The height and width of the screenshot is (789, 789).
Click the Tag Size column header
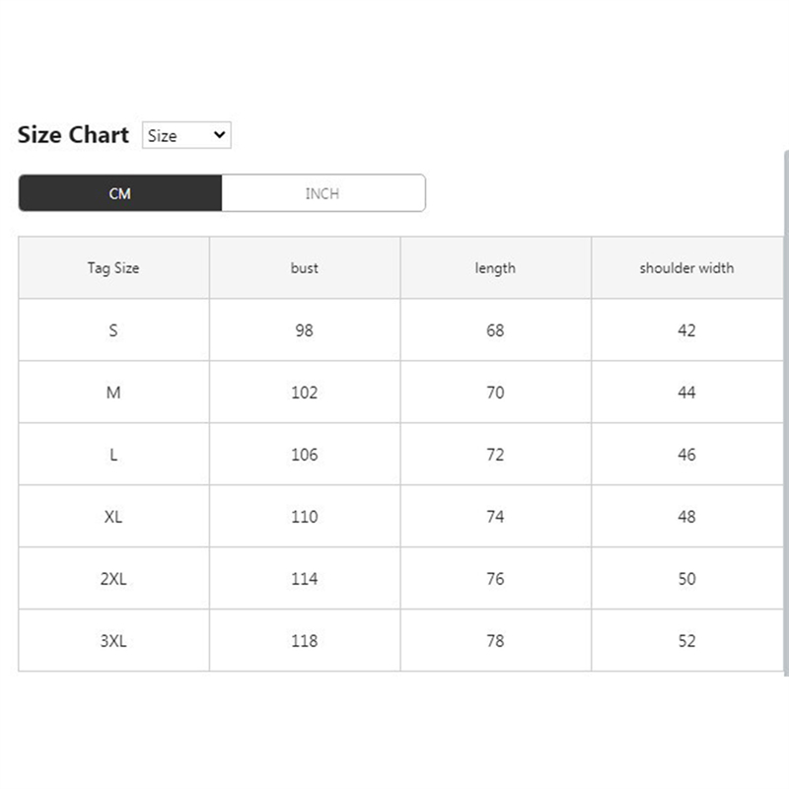(x=113, y=267)
